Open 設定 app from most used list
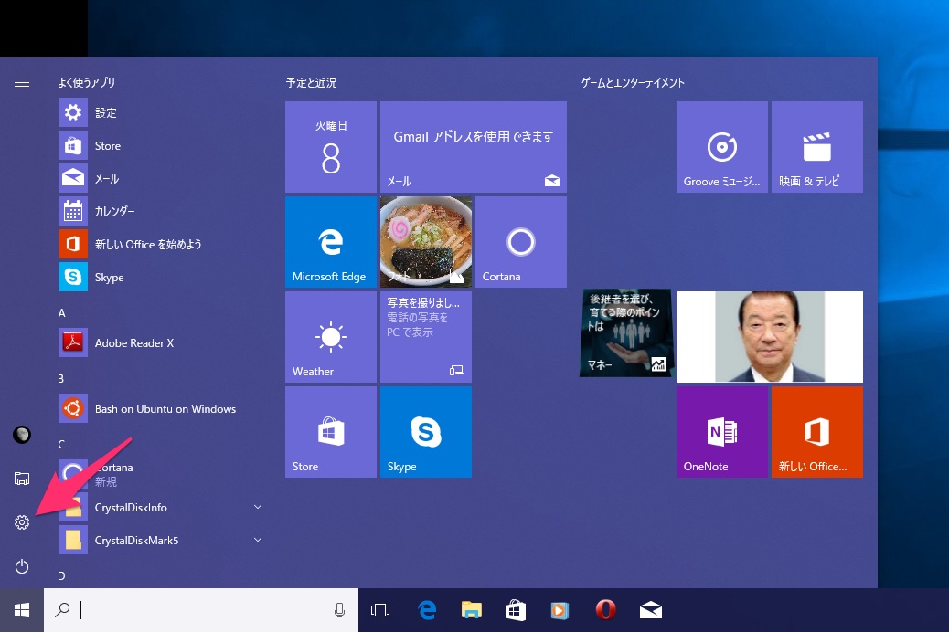Screen dimensions: 949x632 tap(161, 112)
